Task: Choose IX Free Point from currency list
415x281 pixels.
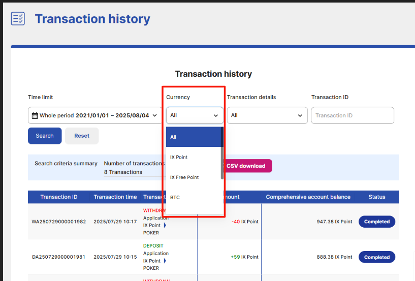Action: pos(194,177)
